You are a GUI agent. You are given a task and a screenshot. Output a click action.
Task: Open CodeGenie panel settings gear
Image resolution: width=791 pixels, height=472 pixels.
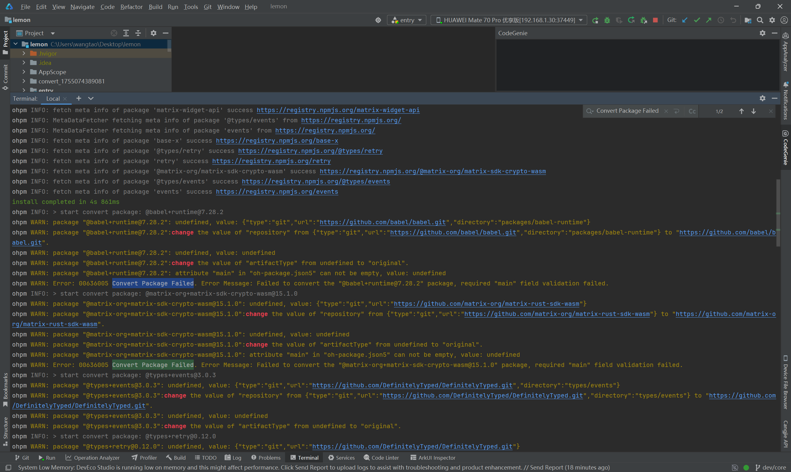point(763,33)
